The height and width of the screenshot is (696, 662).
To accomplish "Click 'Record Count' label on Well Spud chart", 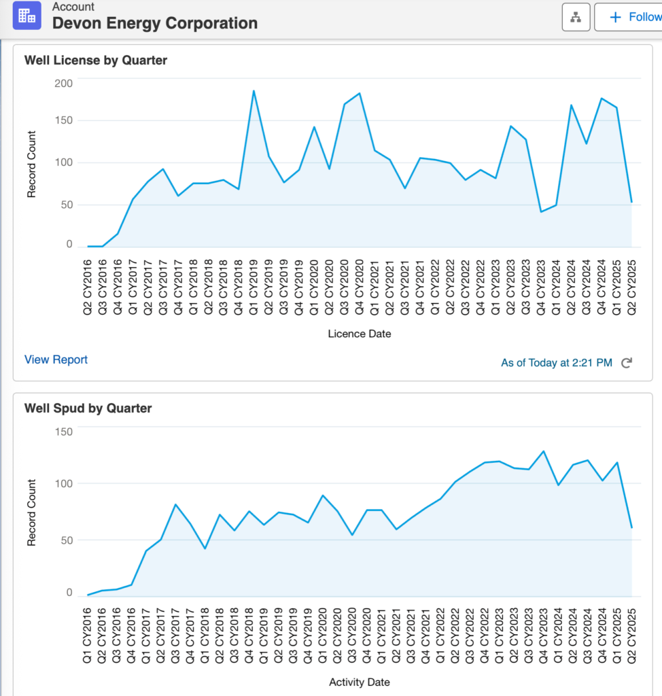I will coord(31,512).
